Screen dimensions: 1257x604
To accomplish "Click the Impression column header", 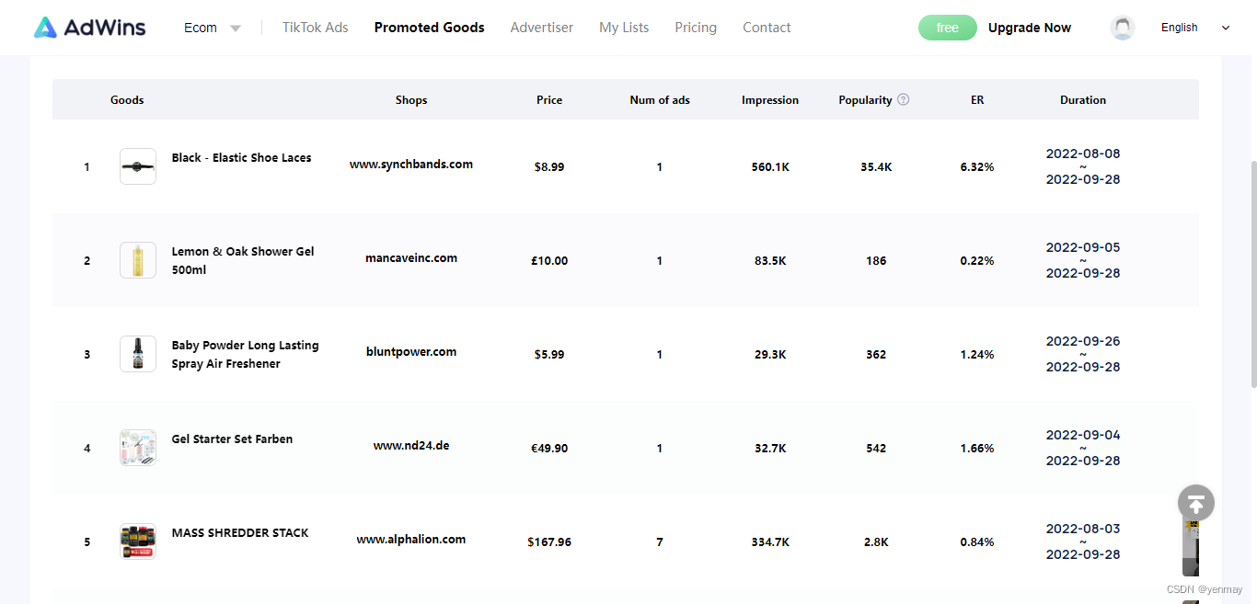I will tap(770, 100).
